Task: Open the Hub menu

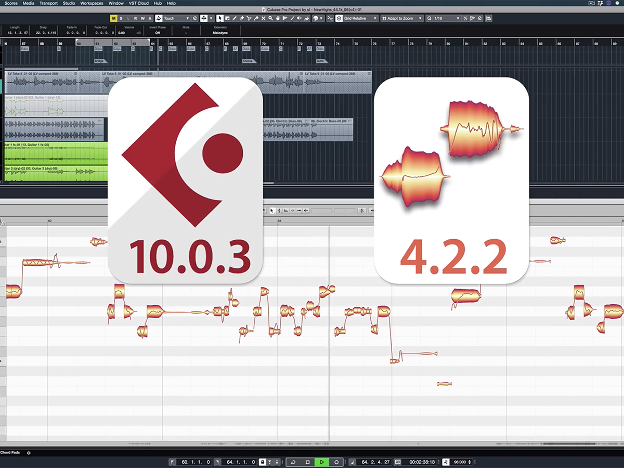Action: point(158,3)
